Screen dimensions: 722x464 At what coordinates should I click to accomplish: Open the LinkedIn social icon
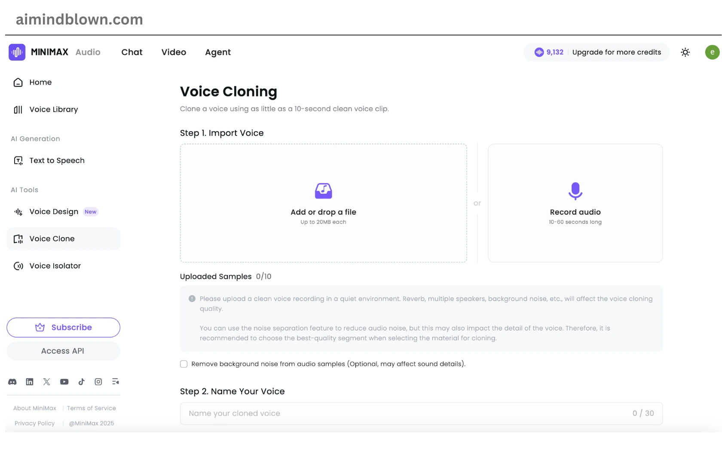(x=30, y=382)
